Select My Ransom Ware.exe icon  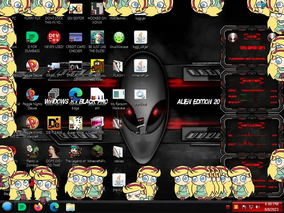(x=119, y=94)
